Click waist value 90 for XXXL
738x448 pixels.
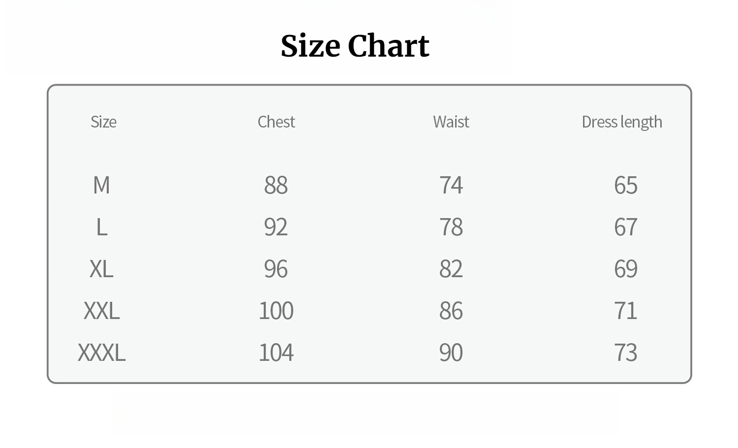(x=451, y=352)
